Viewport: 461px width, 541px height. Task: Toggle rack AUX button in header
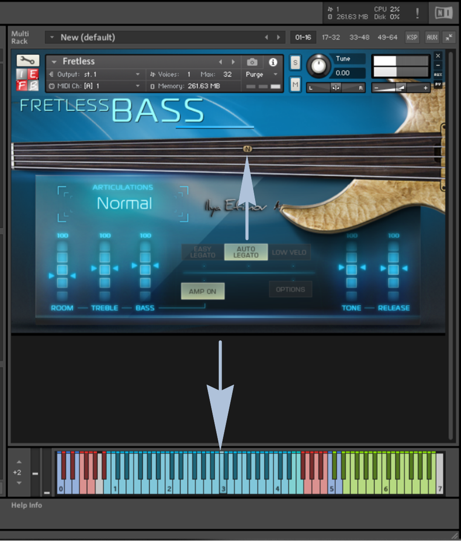pyautogui.click(x=432, y=37)
